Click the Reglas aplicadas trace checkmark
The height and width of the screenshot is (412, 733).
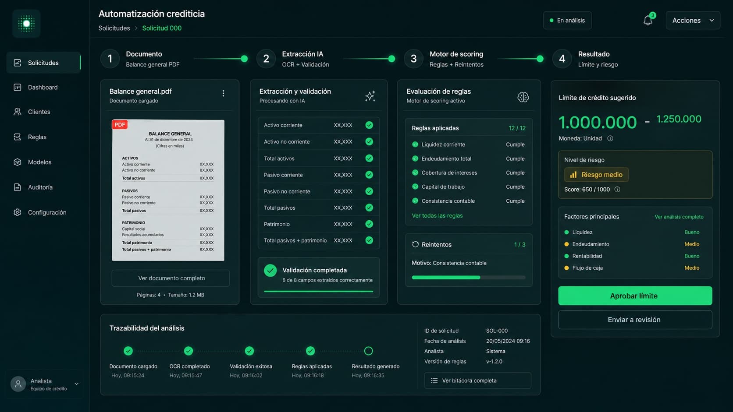(x=310, y=351)
